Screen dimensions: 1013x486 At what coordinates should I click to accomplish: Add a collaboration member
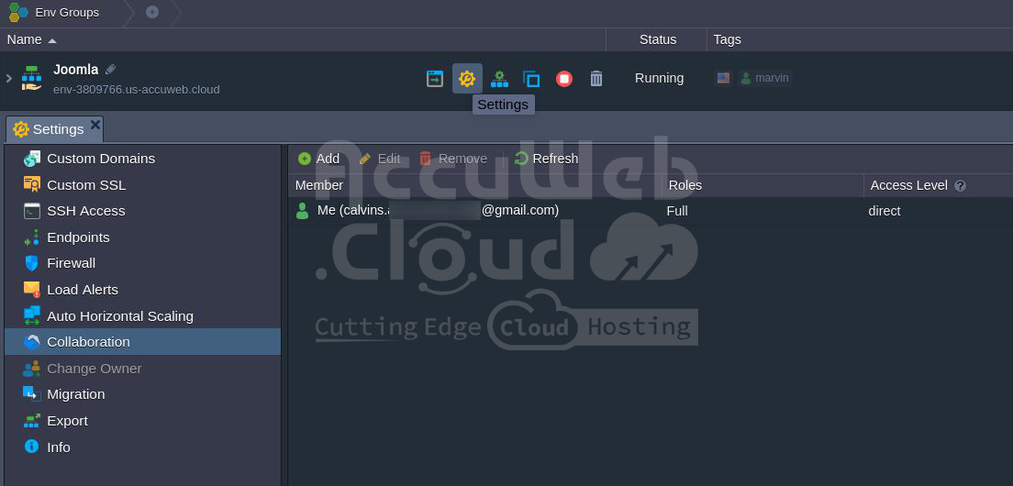click(318, 159)
